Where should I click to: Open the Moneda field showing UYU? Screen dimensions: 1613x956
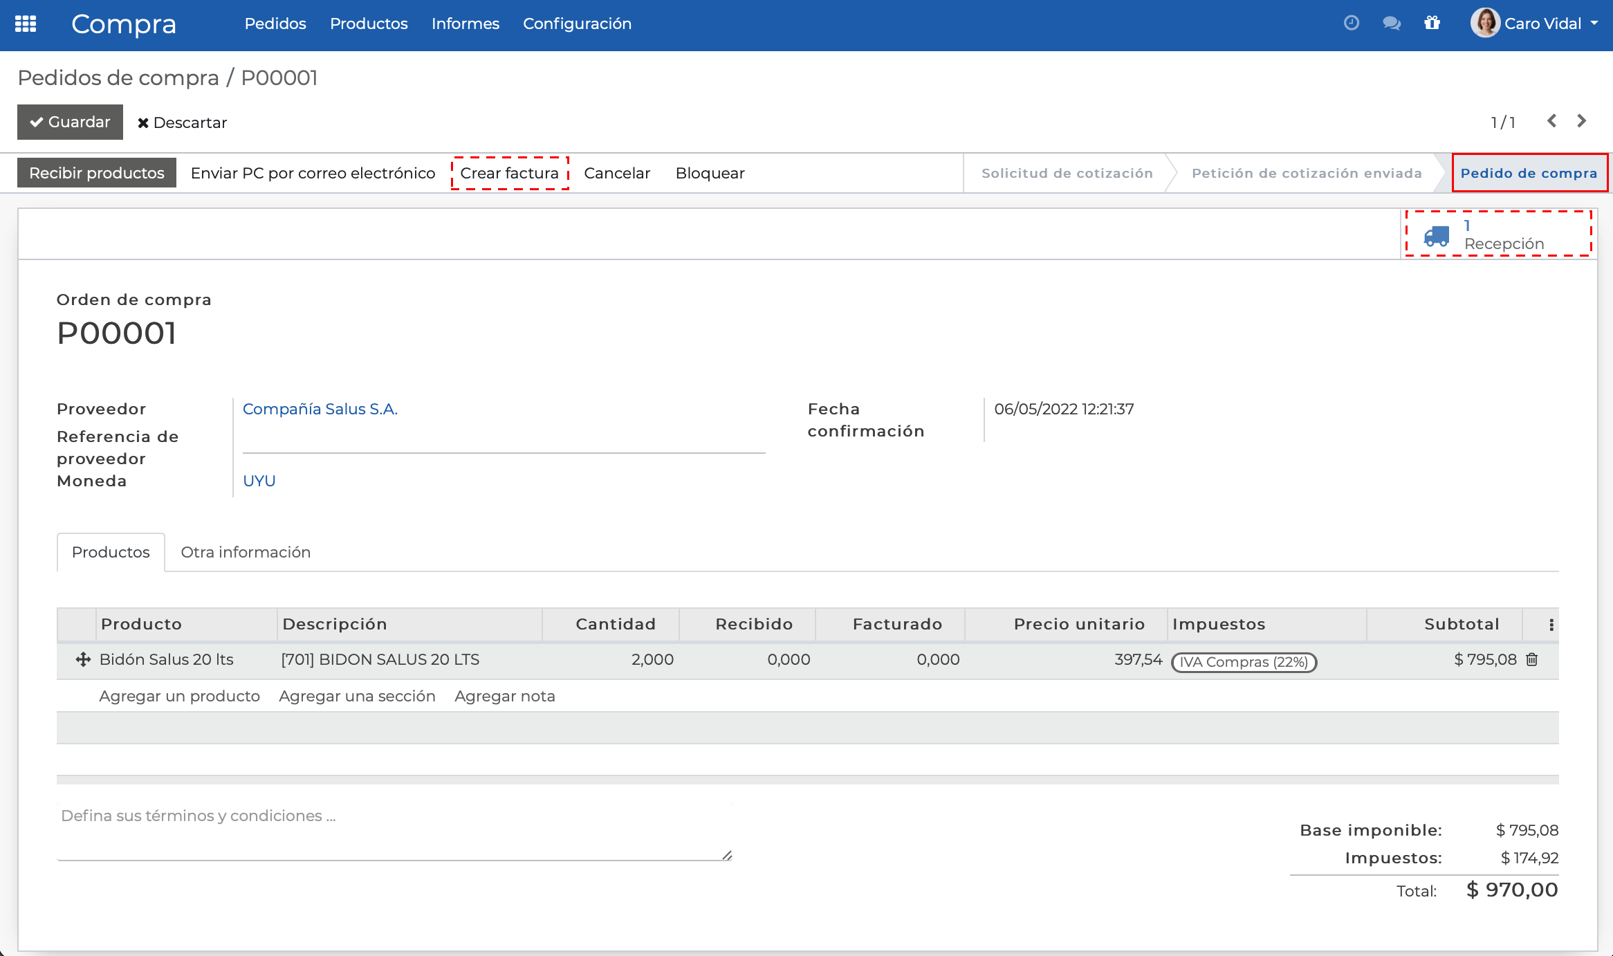[259, 480]
